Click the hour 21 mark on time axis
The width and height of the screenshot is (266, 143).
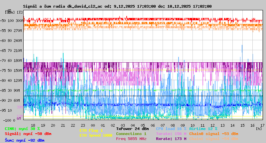[x=63, y=125]
